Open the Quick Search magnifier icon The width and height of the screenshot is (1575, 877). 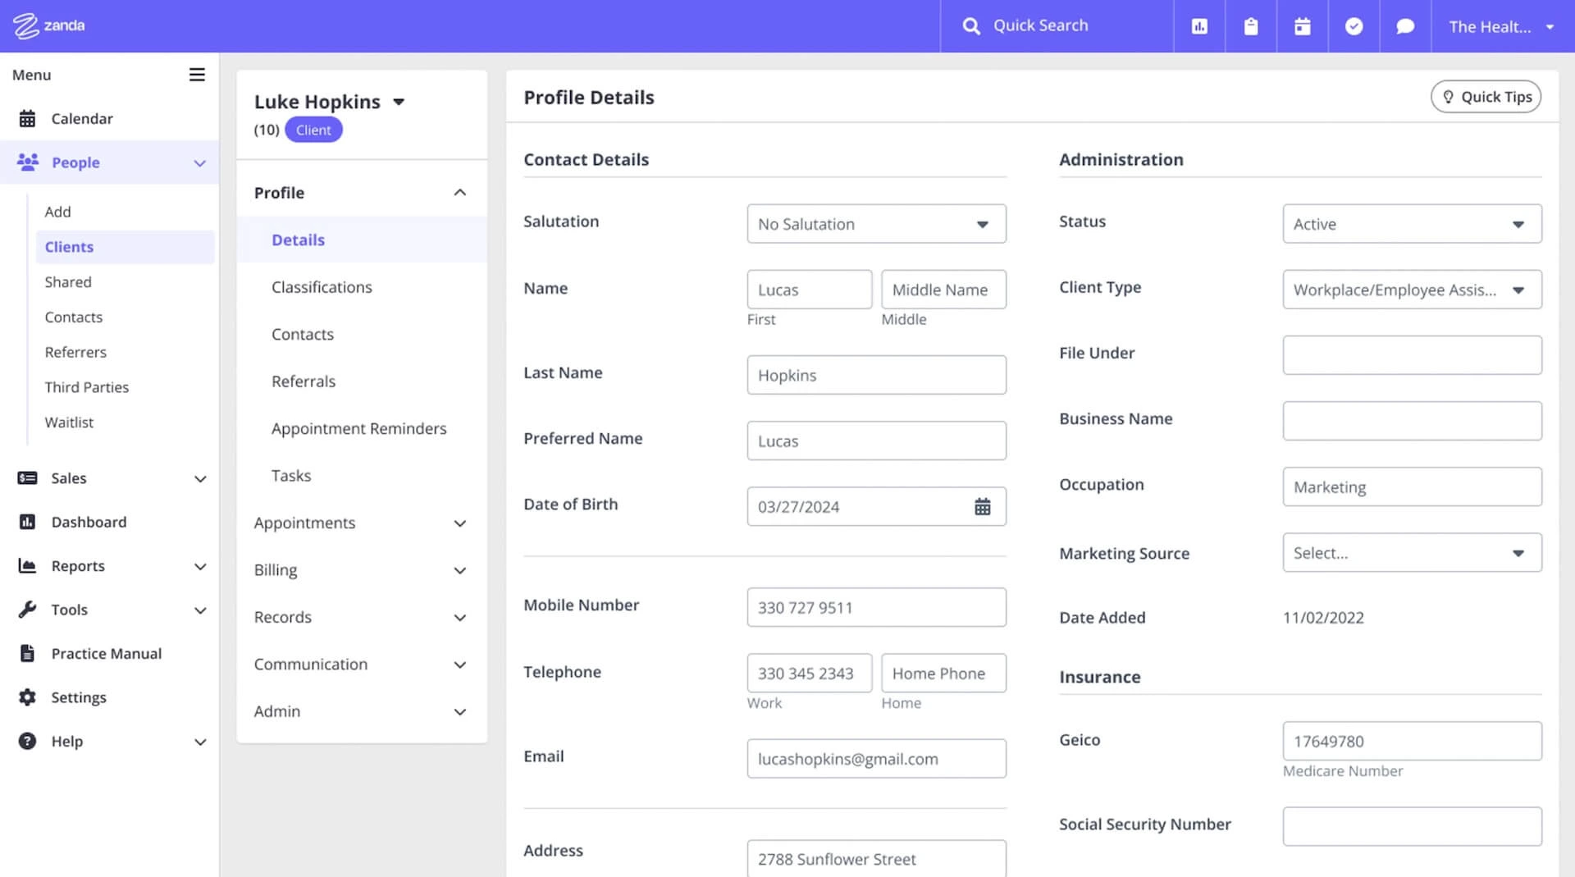point(971,26)
